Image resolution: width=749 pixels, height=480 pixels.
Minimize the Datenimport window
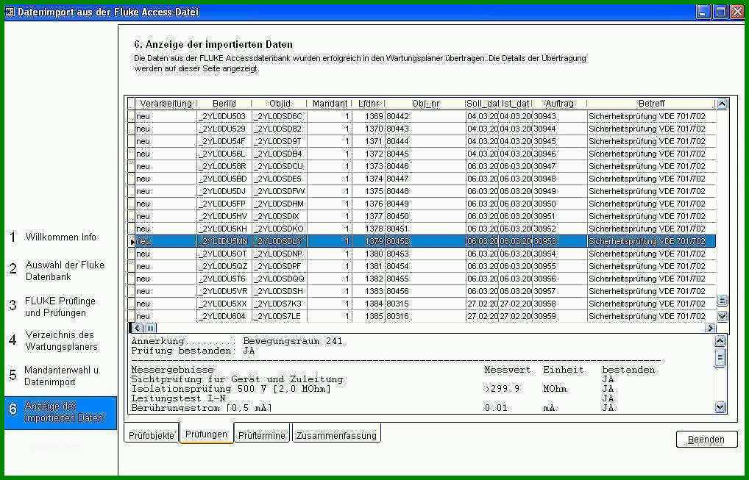[702, 12]
